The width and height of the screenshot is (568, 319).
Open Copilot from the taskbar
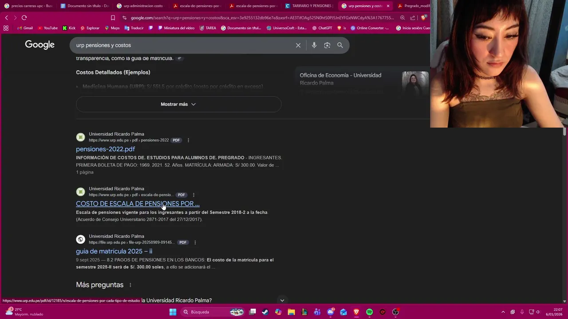278,312
